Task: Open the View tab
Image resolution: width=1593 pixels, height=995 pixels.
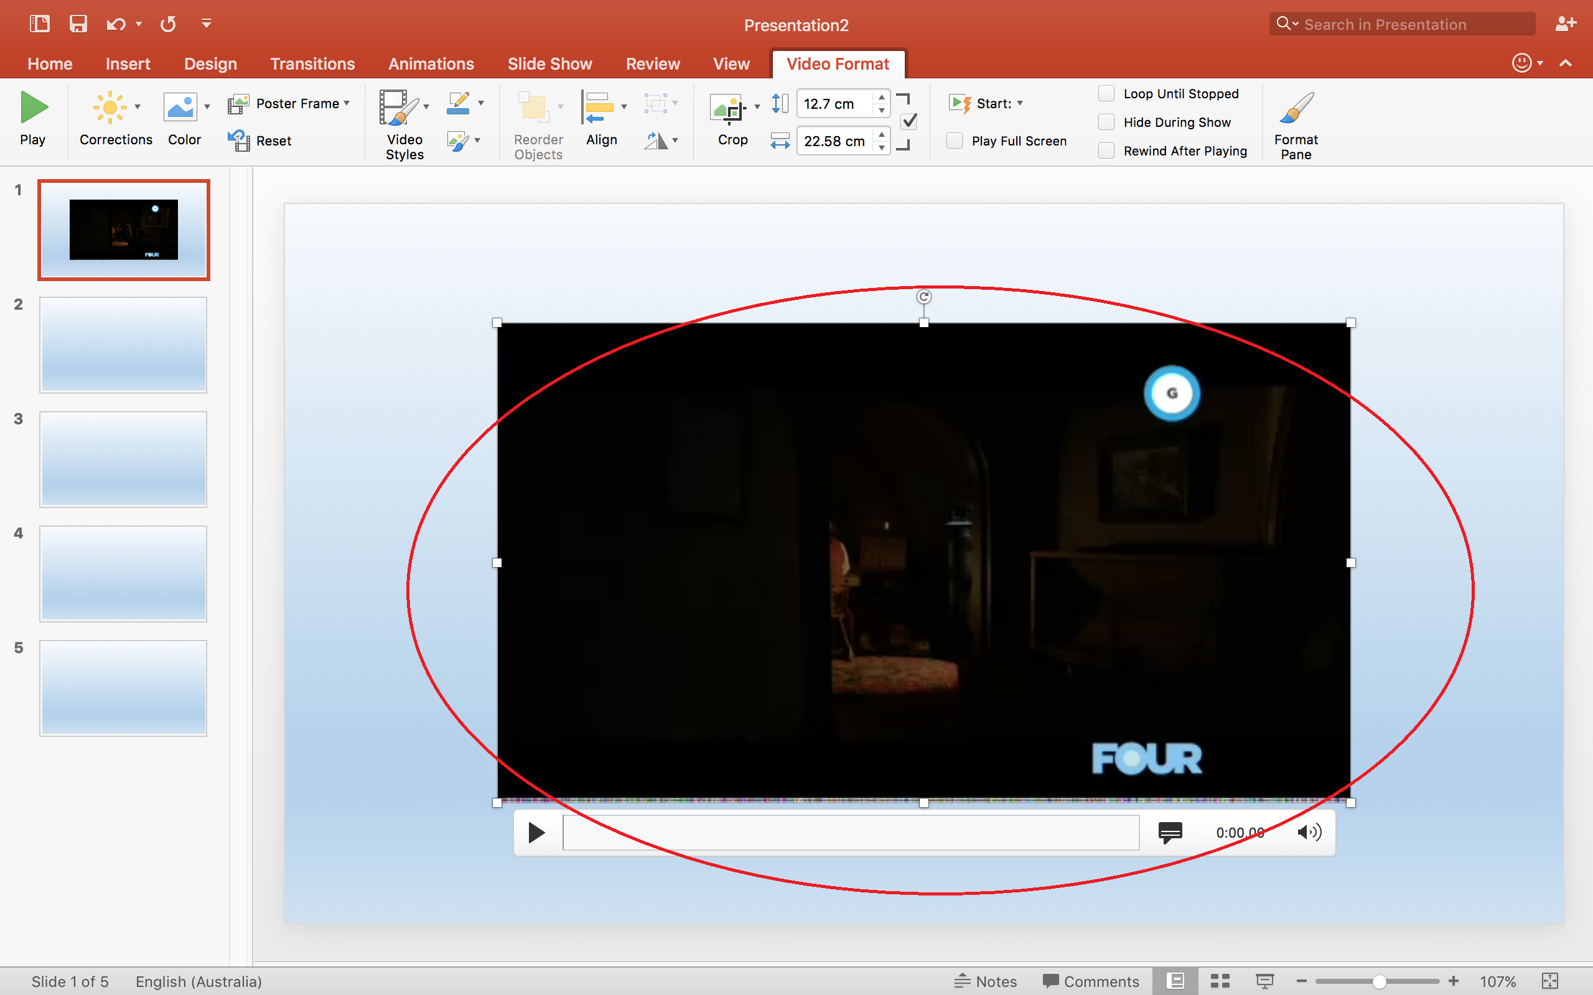Action: (x=731, y=64)
